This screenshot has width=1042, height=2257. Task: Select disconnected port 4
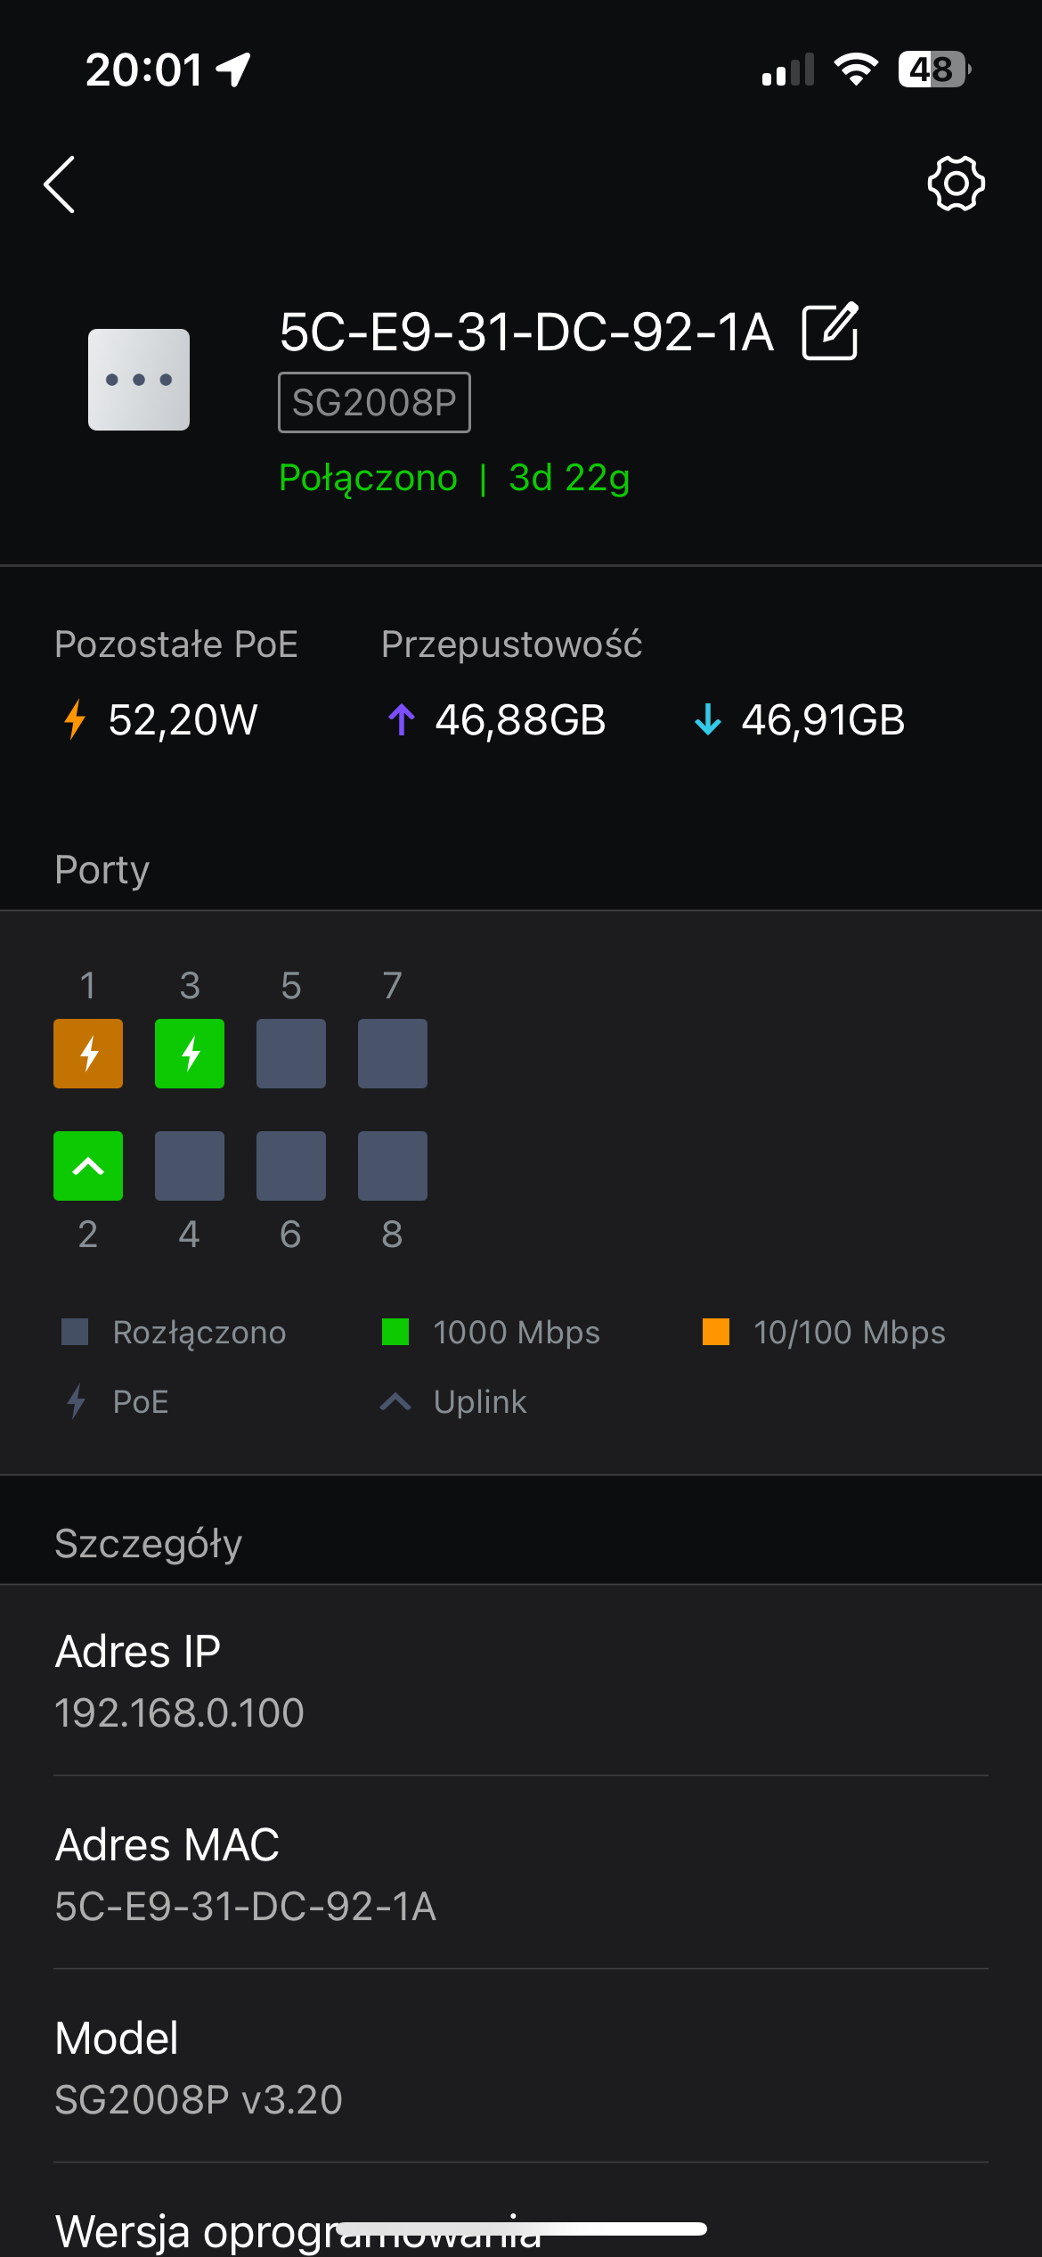click(190, 1166)
